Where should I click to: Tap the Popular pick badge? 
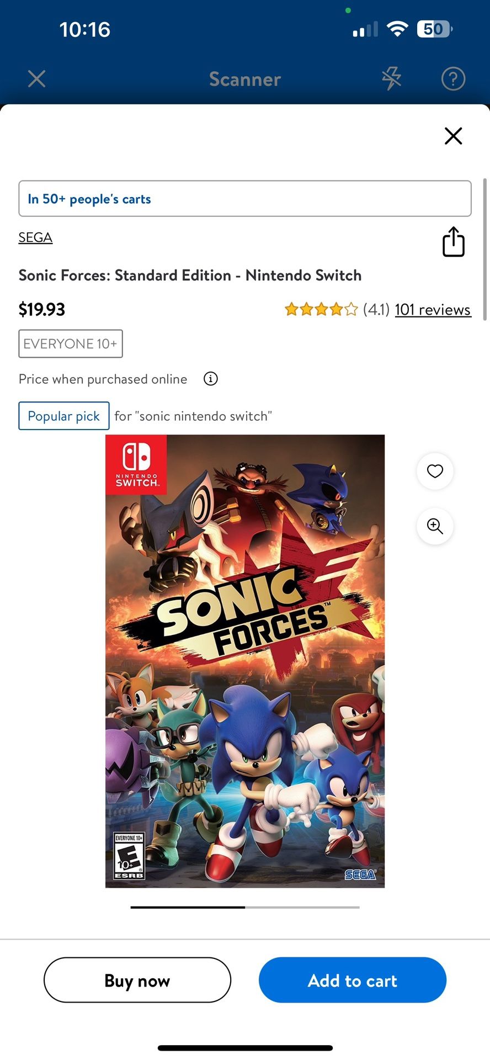tap(64, 416)
